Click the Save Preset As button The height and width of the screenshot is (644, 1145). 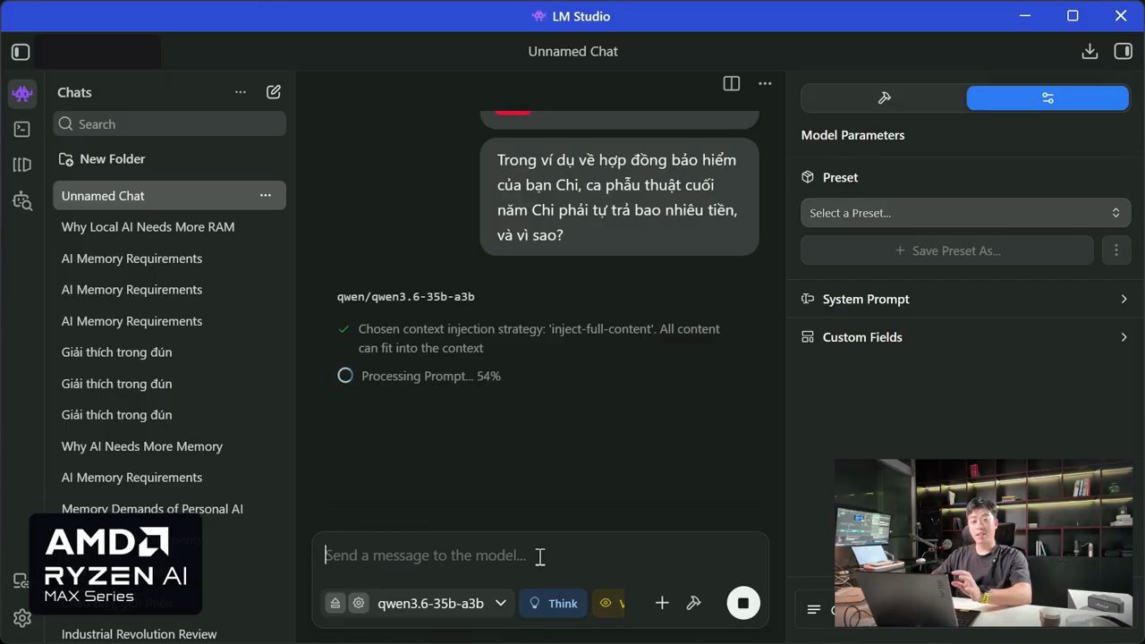[x=947, y=250]
